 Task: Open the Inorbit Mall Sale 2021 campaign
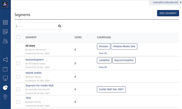coord(111,89)
